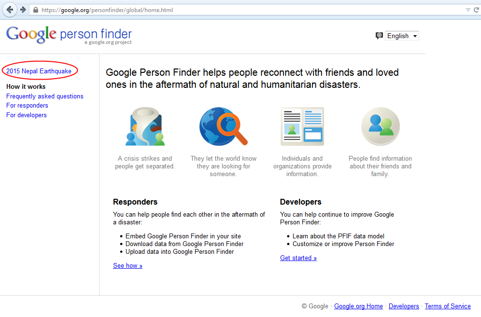Click the browser forward arrow button
481x317 pixels.
pos(23,10)
